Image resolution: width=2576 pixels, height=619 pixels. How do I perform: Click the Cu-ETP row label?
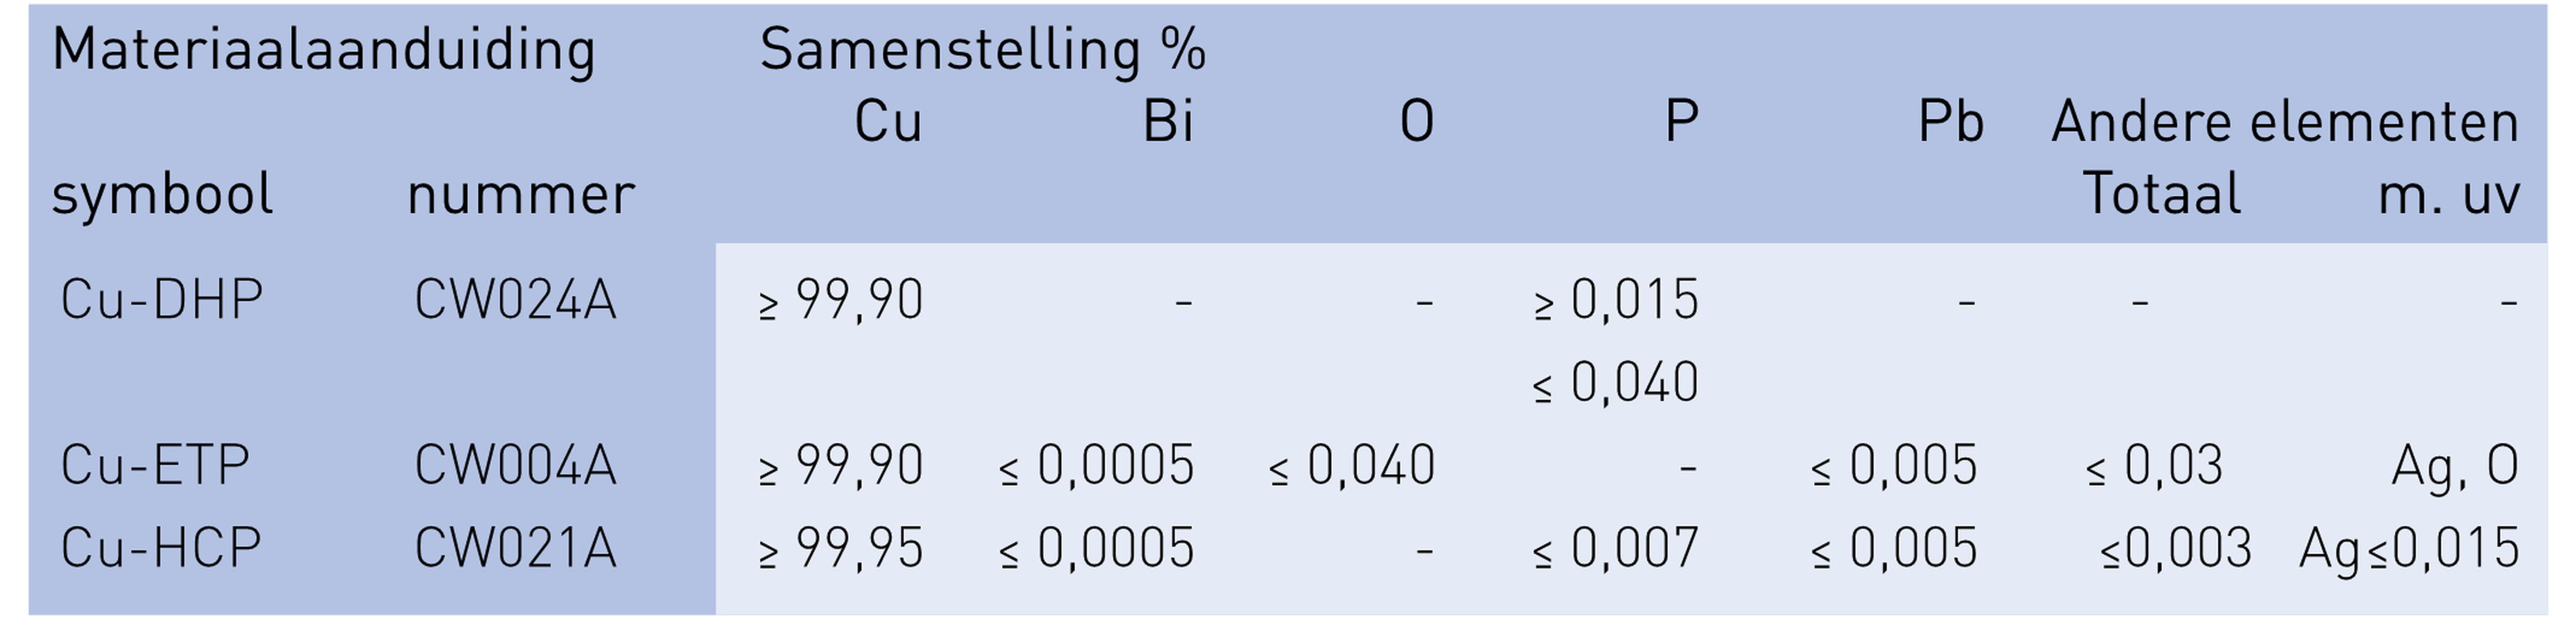click(155, 466)
